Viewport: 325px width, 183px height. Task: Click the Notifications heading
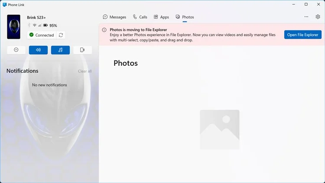23,71
